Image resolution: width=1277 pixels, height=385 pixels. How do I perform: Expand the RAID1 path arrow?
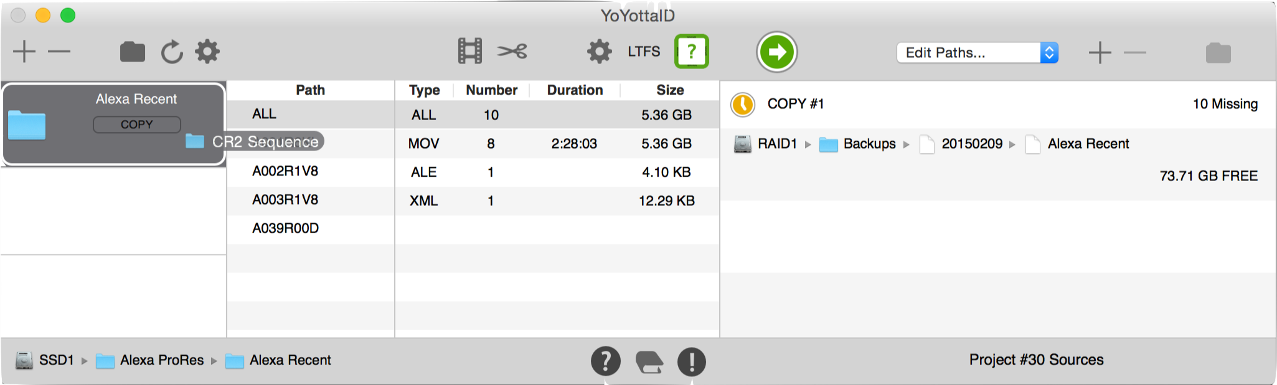[808, 144]
